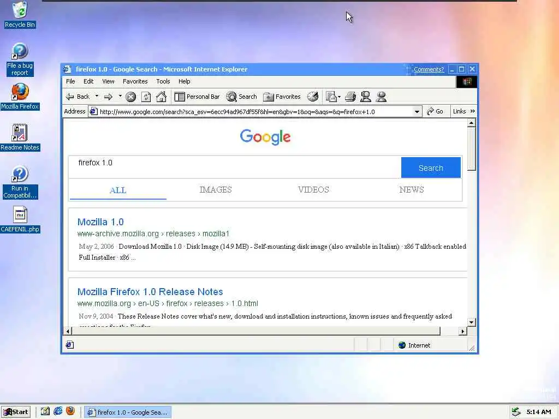Open the Back history dropdown arrow
559x419 pixels.
(97, 96)
